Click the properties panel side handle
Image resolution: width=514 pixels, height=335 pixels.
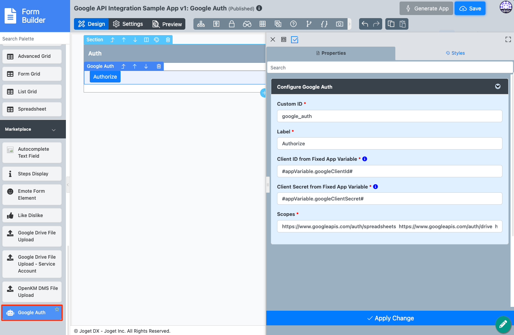tap(268, 185)
